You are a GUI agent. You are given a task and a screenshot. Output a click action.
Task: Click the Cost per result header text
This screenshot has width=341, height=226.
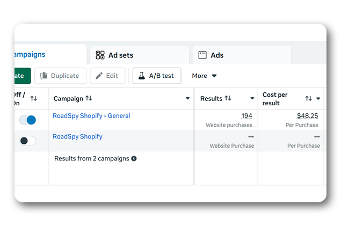(275, 99)
